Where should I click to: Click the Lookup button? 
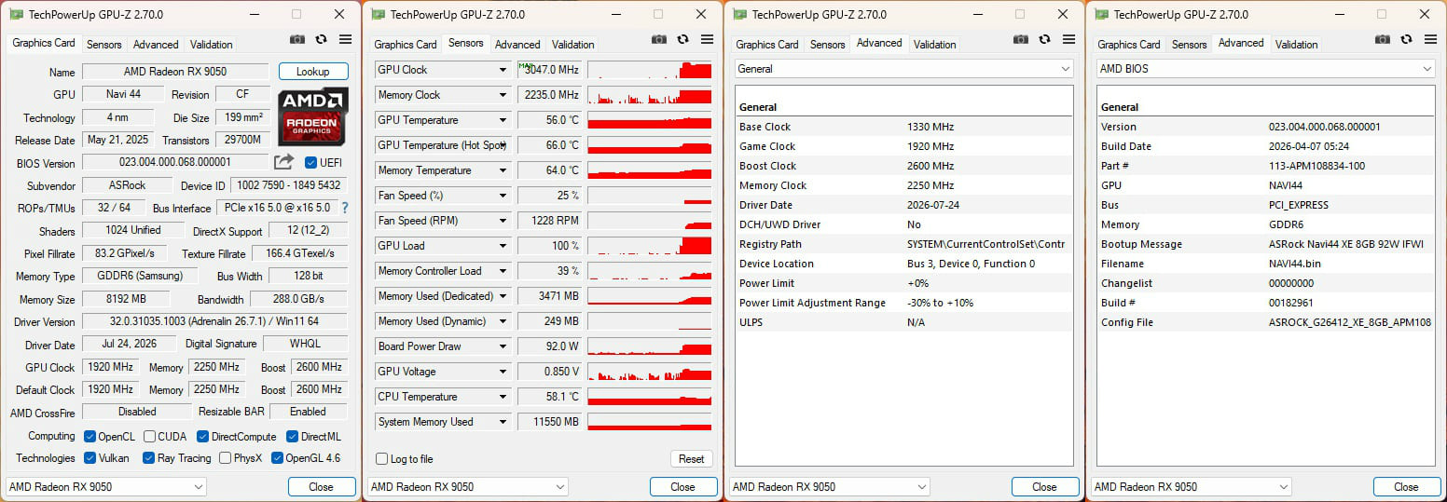click(313, 72)
